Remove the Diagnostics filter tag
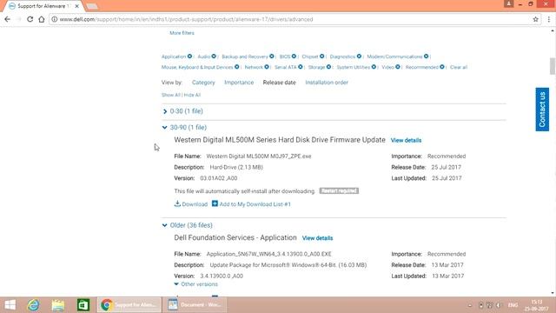This screenshot has height=313, width=556. pyautogui.click(x=359, y=57)
